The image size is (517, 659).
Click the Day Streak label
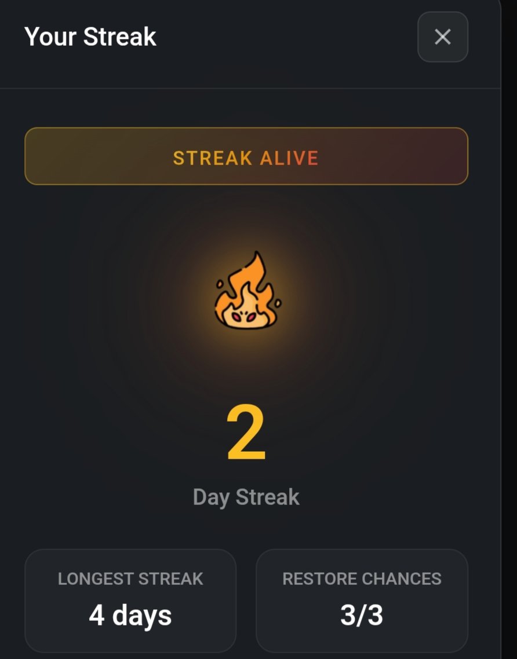click(x=246, y=497)
